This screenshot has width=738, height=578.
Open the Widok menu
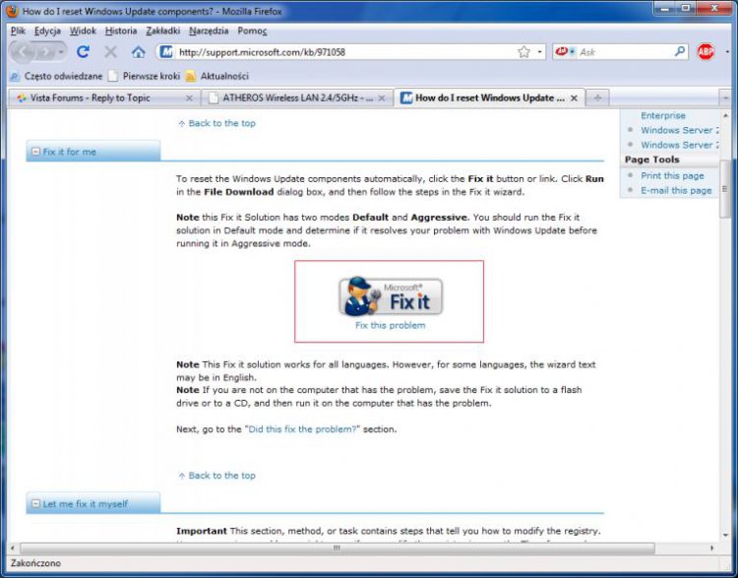pyautogui.click(x=83, y=31)
